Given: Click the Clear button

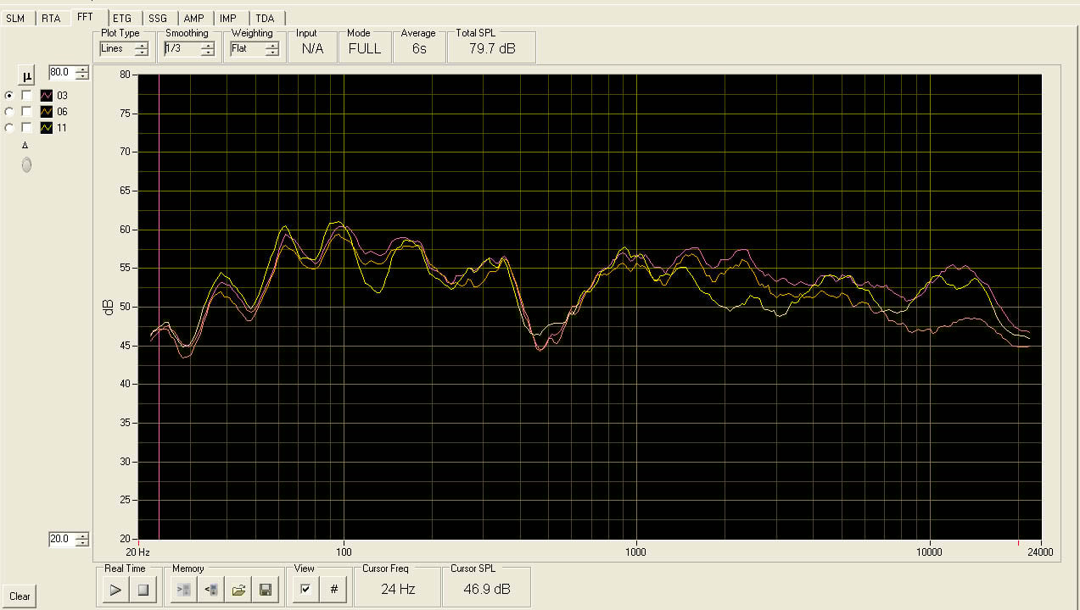Looking at the screenshot, I should [x=20, y=596].
